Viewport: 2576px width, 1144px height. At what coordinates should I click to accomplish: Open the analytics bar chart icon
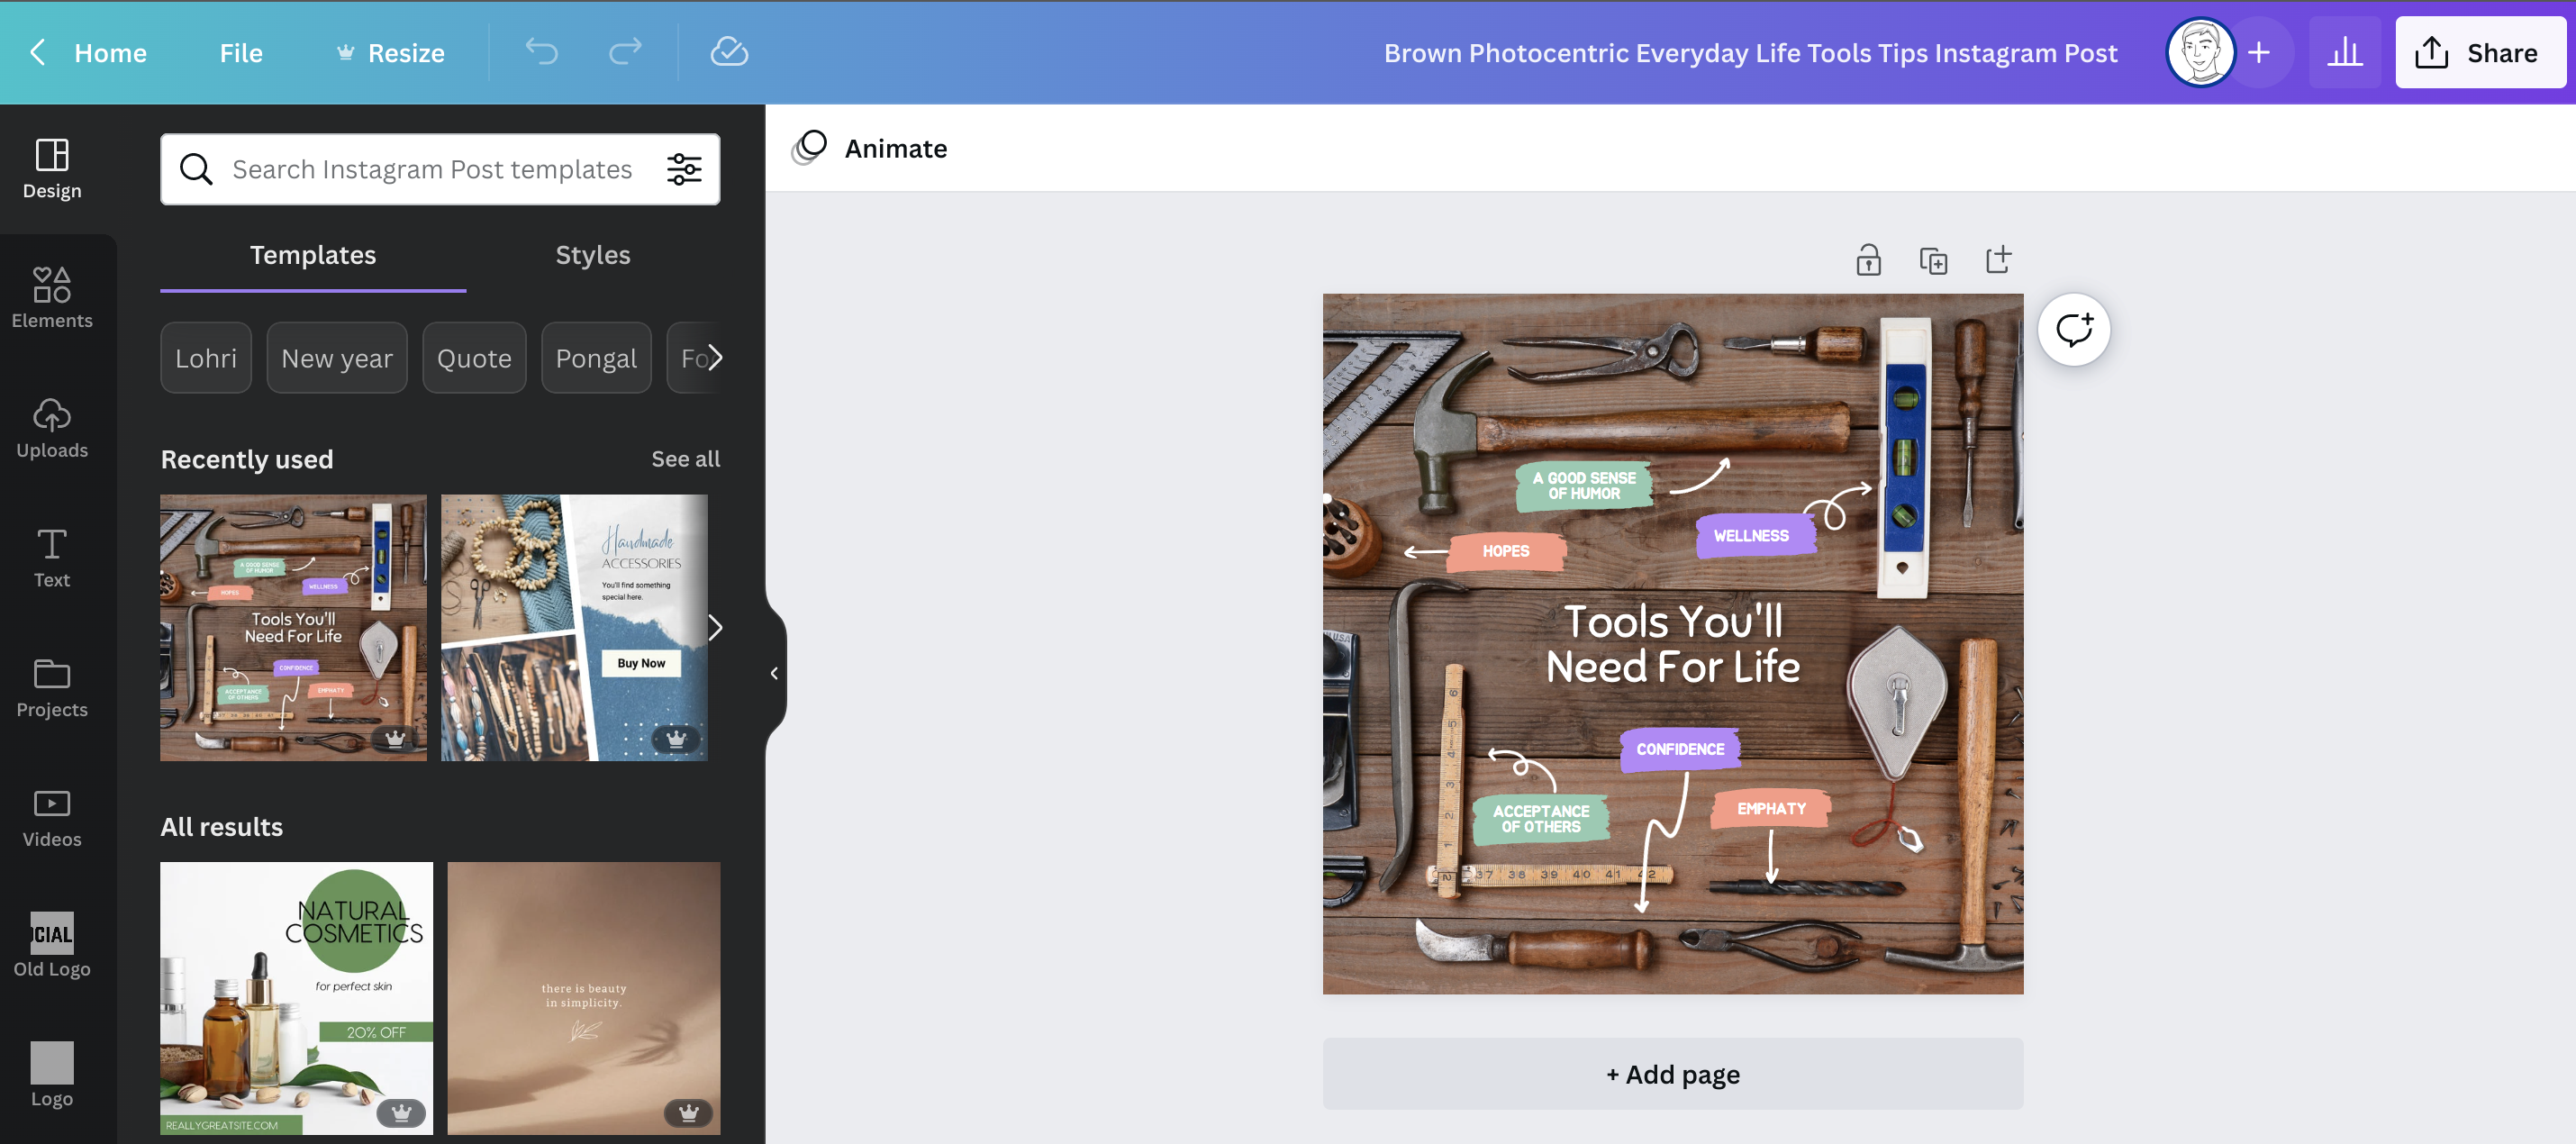(2344, 52)
